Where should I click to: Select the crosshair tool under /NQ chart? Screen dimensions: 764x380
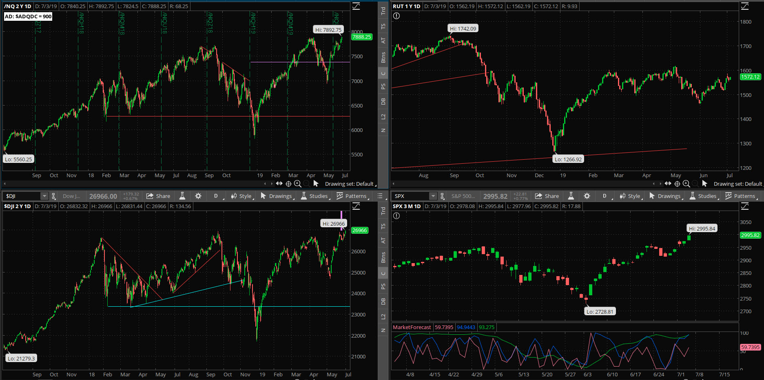[288, 184]
